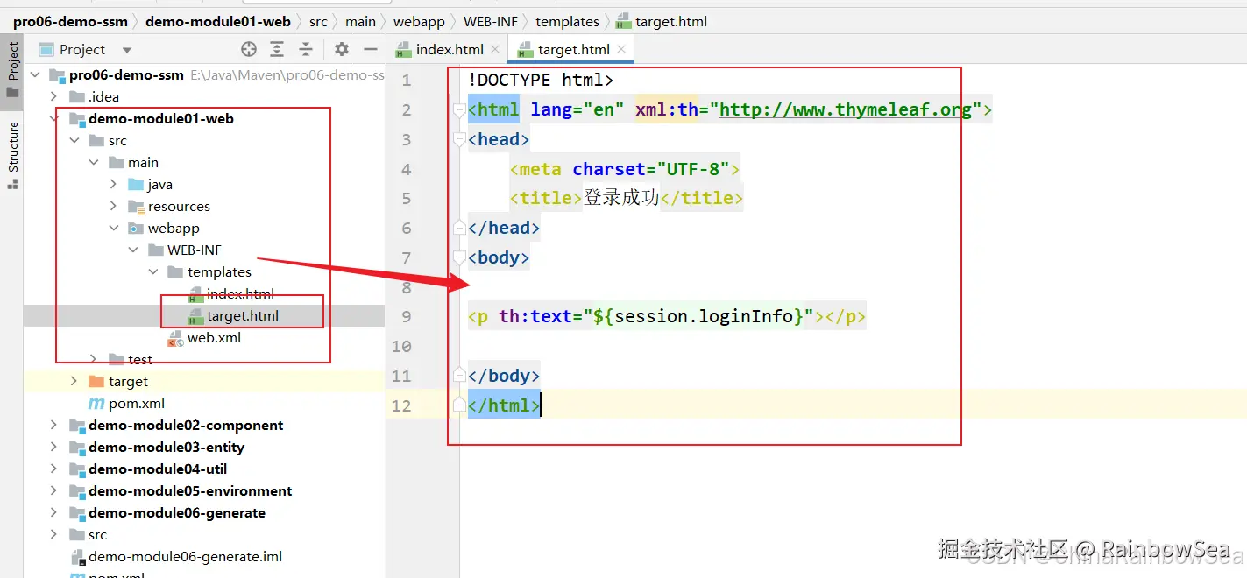Click demo-module01-web in breadcrumb bar
Screen dimensions: 1247x578
(218, 21)
